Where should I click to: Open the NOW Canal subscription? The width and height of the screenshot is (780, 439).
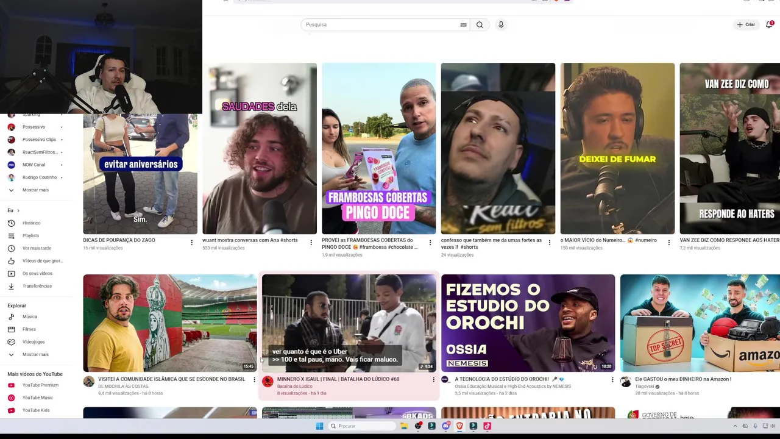34,165
